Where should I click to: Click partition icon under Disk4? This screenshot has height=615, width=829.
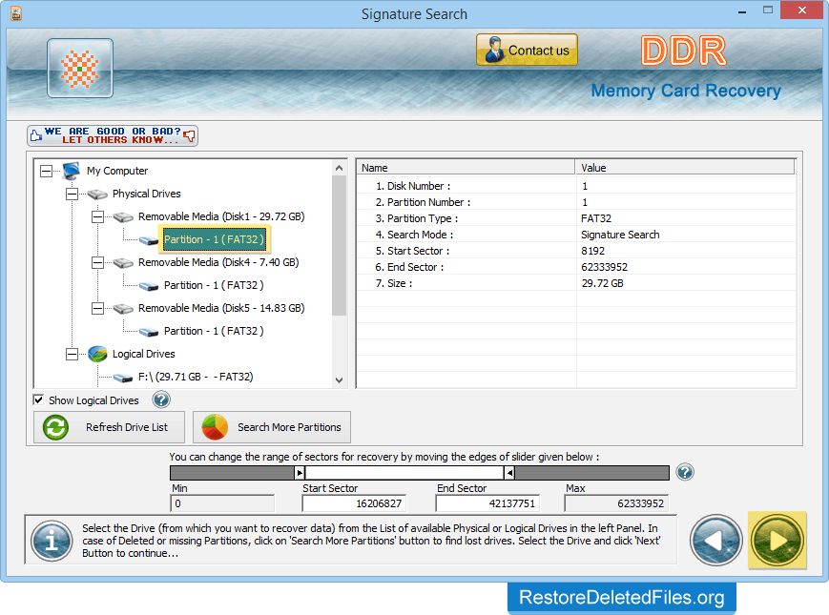pos(149,286)
